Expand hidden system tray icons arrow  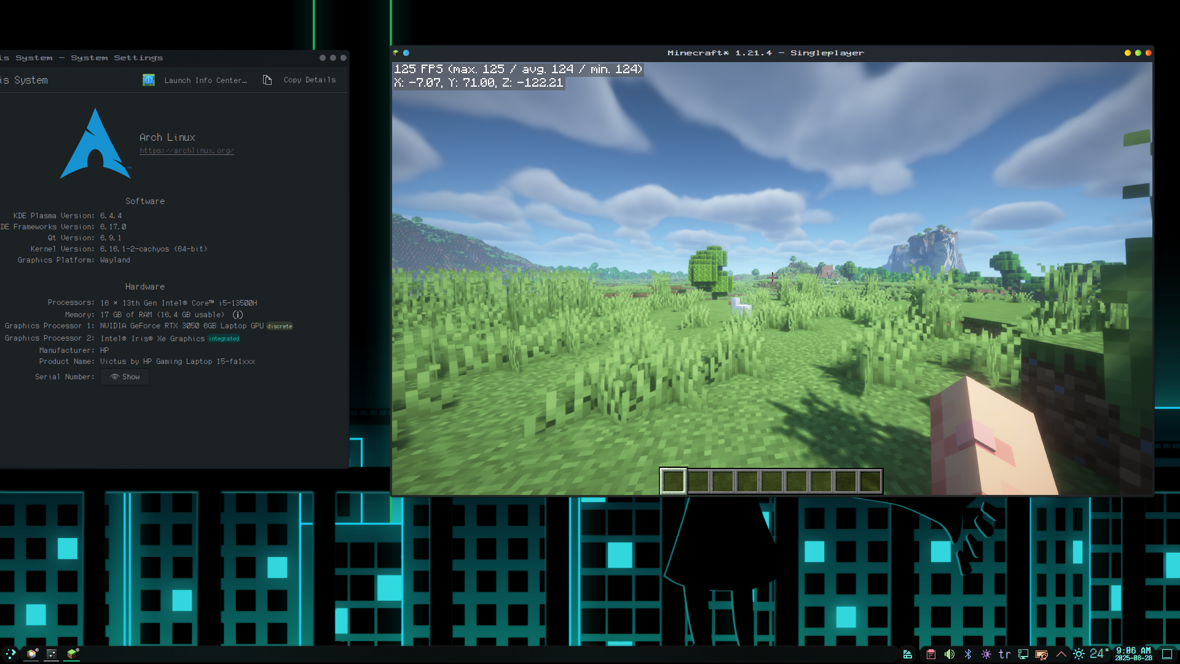point(1061,654)
